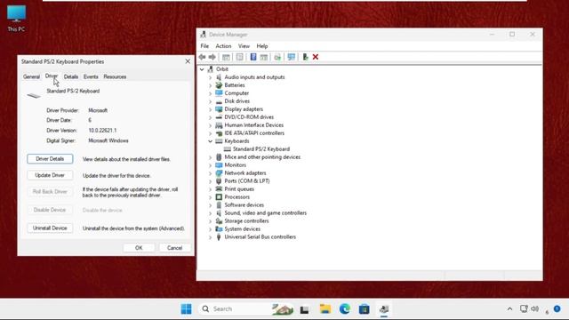Click the Device Manager taskbar icon
The image size is (569, 320).
[x=384, y=308]
